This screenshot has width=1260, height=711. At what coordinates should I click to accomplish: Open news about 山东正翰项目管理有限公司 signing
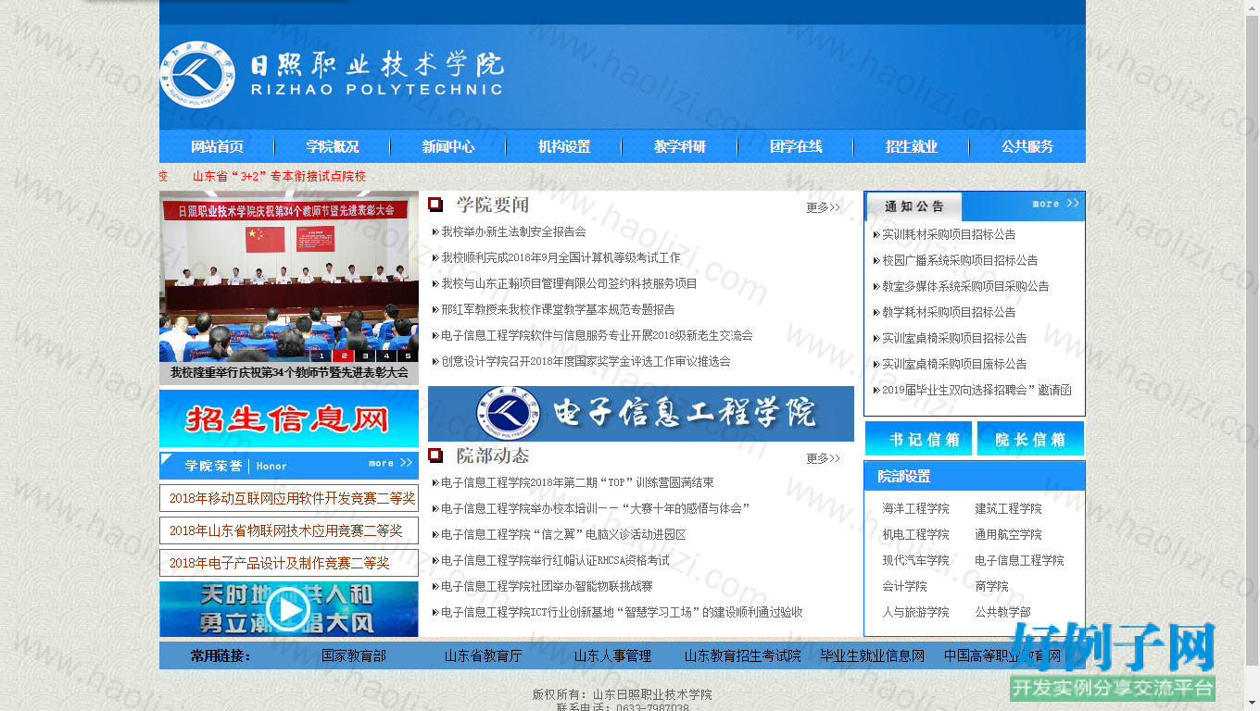pyautogui.click(x=569, y=283)
